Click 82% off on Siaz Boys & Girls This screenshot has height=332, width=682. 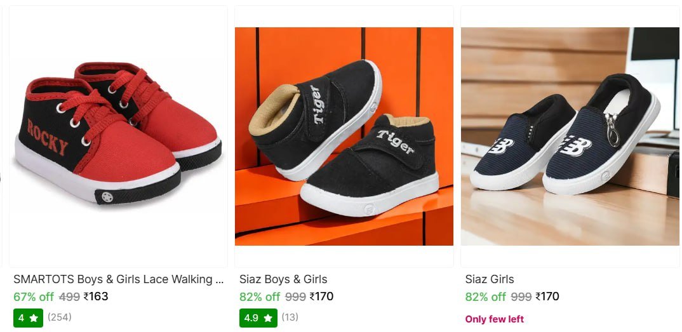pos(260,296)
